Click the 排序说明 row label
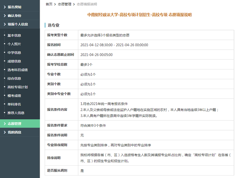This screenshot has height=178, width=235. [x=54, y=158]
